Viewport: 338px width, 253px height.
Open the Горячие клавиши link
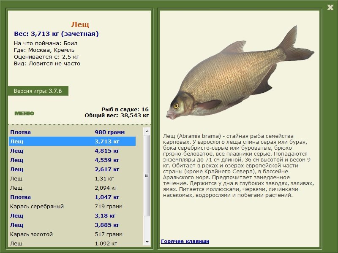point(185,241)
